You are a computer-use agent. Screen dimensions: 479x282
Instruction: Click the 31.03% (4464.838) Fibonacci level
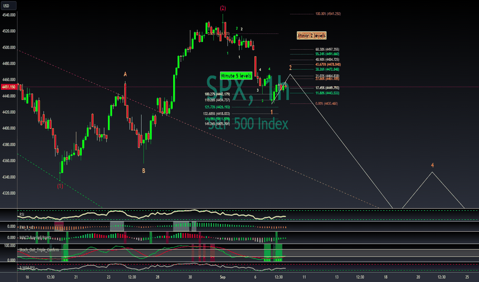[x=327, y=76]
